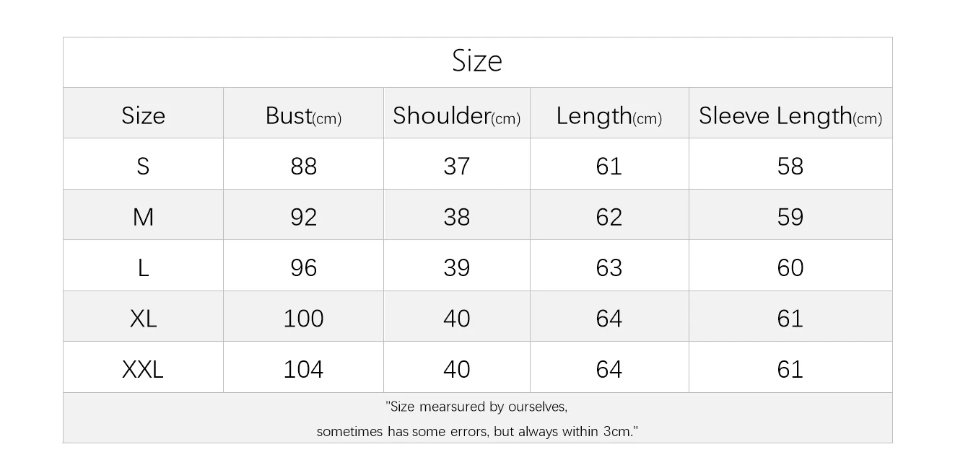Select the bust value 104
Image resolution: width=955 pixels, height=470 pixels.
click(303, 370)
